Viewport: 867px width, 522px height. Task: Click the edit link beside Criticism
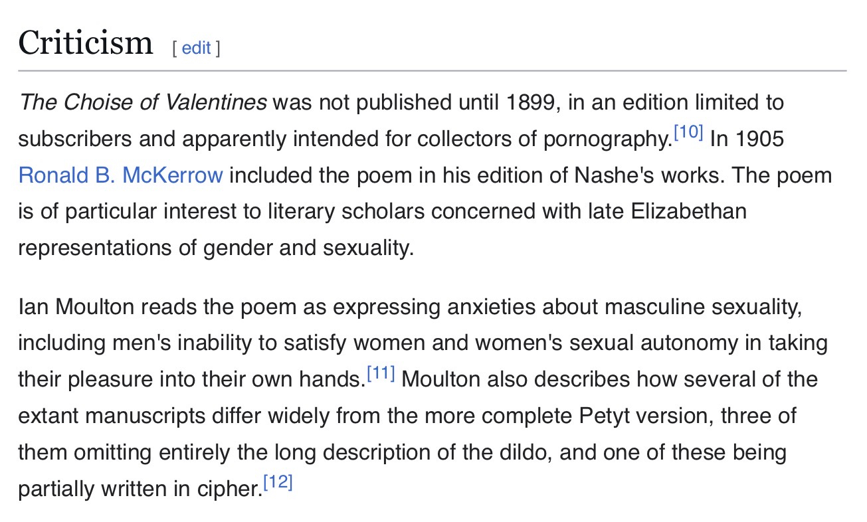coord(196,48)
